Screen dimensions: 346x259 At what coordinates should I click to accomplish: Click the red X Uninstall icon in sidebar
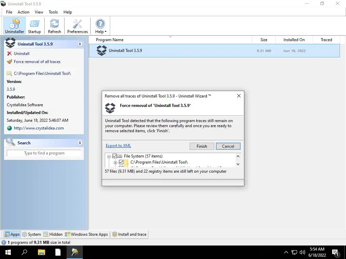(x=9, y=54)
